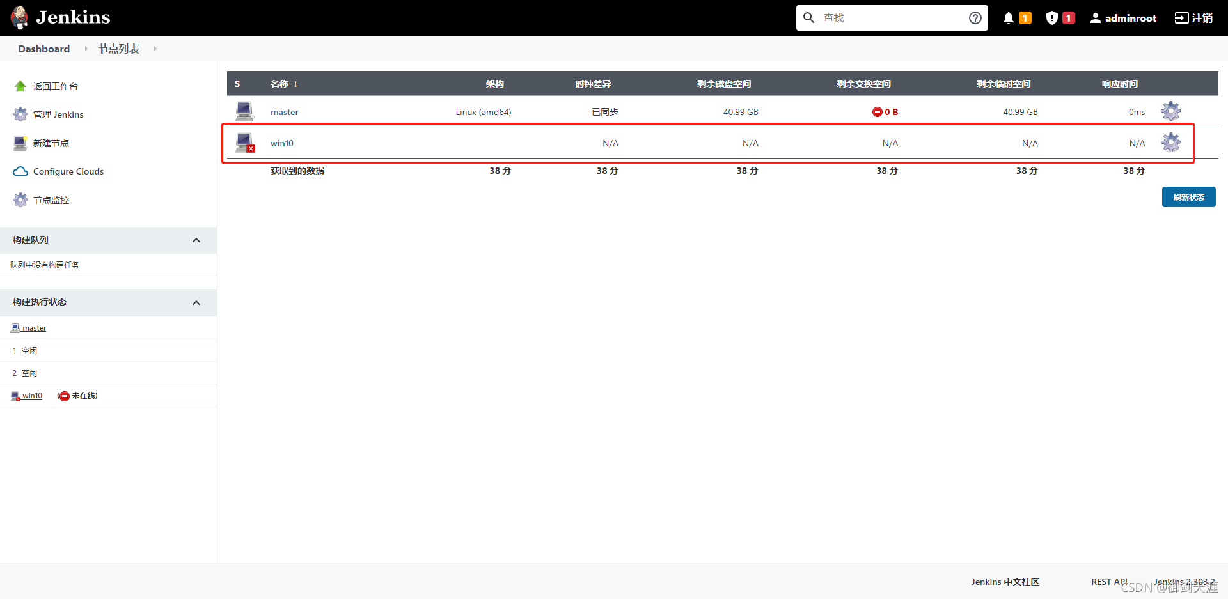Open Jenkins 中文社区 footer link

1005,582
